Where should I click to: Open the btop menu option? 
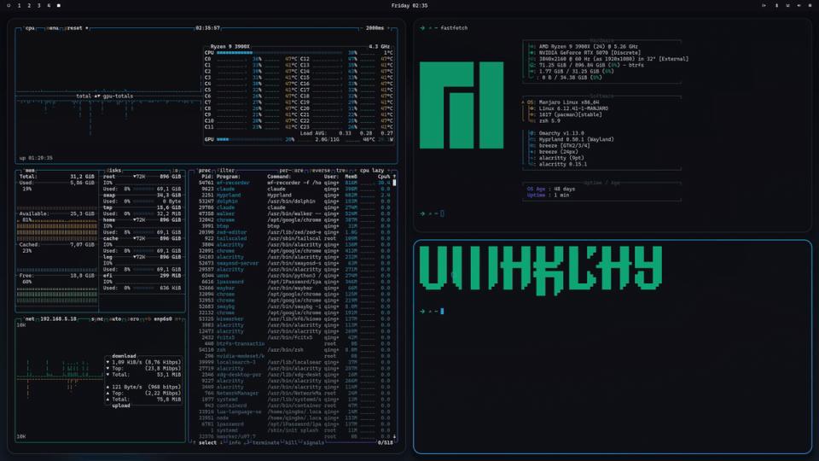(52, 28)
